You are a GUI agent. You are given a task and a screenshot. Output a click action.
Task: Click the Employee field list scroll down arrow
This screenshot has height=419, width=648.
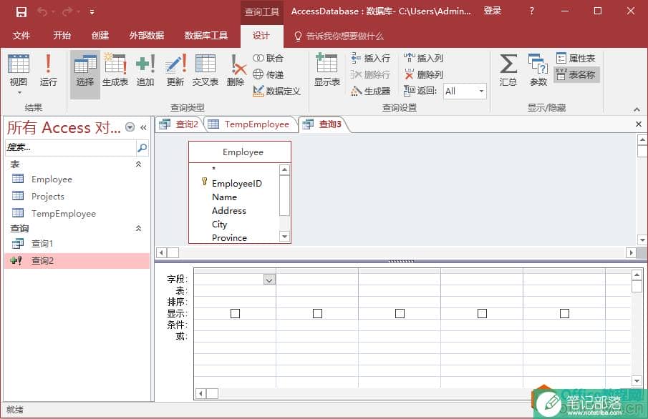click(284, 237)
